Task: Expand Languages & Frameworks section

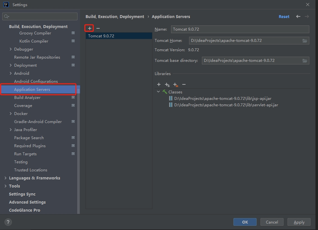Action: tap(5, 178)
